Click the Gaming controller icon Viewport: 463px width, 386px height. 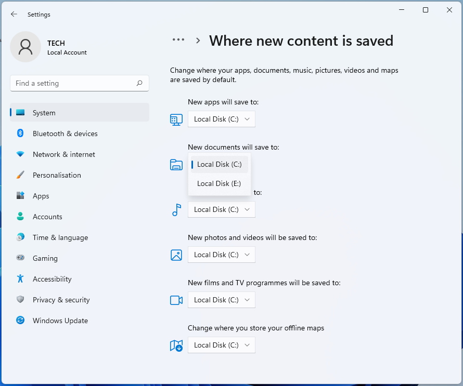pyautogui.click(x=20, y=258)
